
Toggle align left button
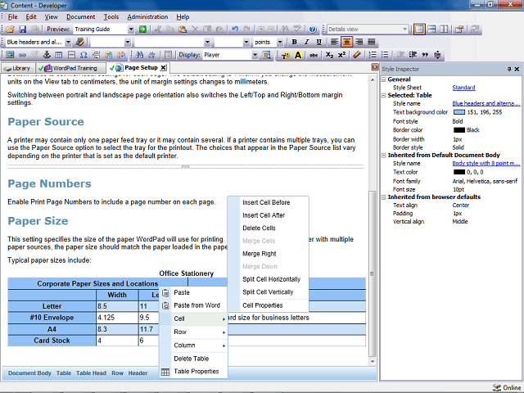[x=334, y=42]
